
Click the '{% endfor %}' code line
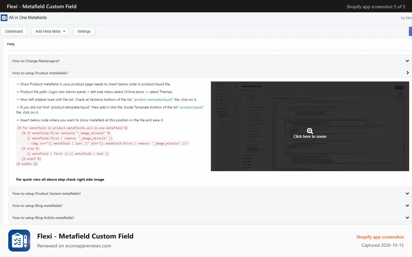click(27, 164)
